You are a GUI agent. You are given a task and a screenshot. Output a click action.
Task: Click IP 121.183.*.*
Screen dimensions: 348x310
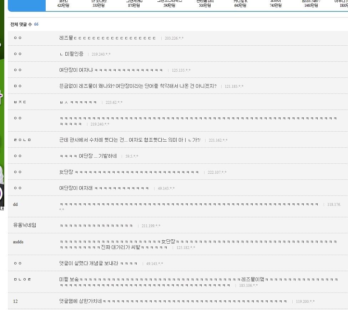234,86
